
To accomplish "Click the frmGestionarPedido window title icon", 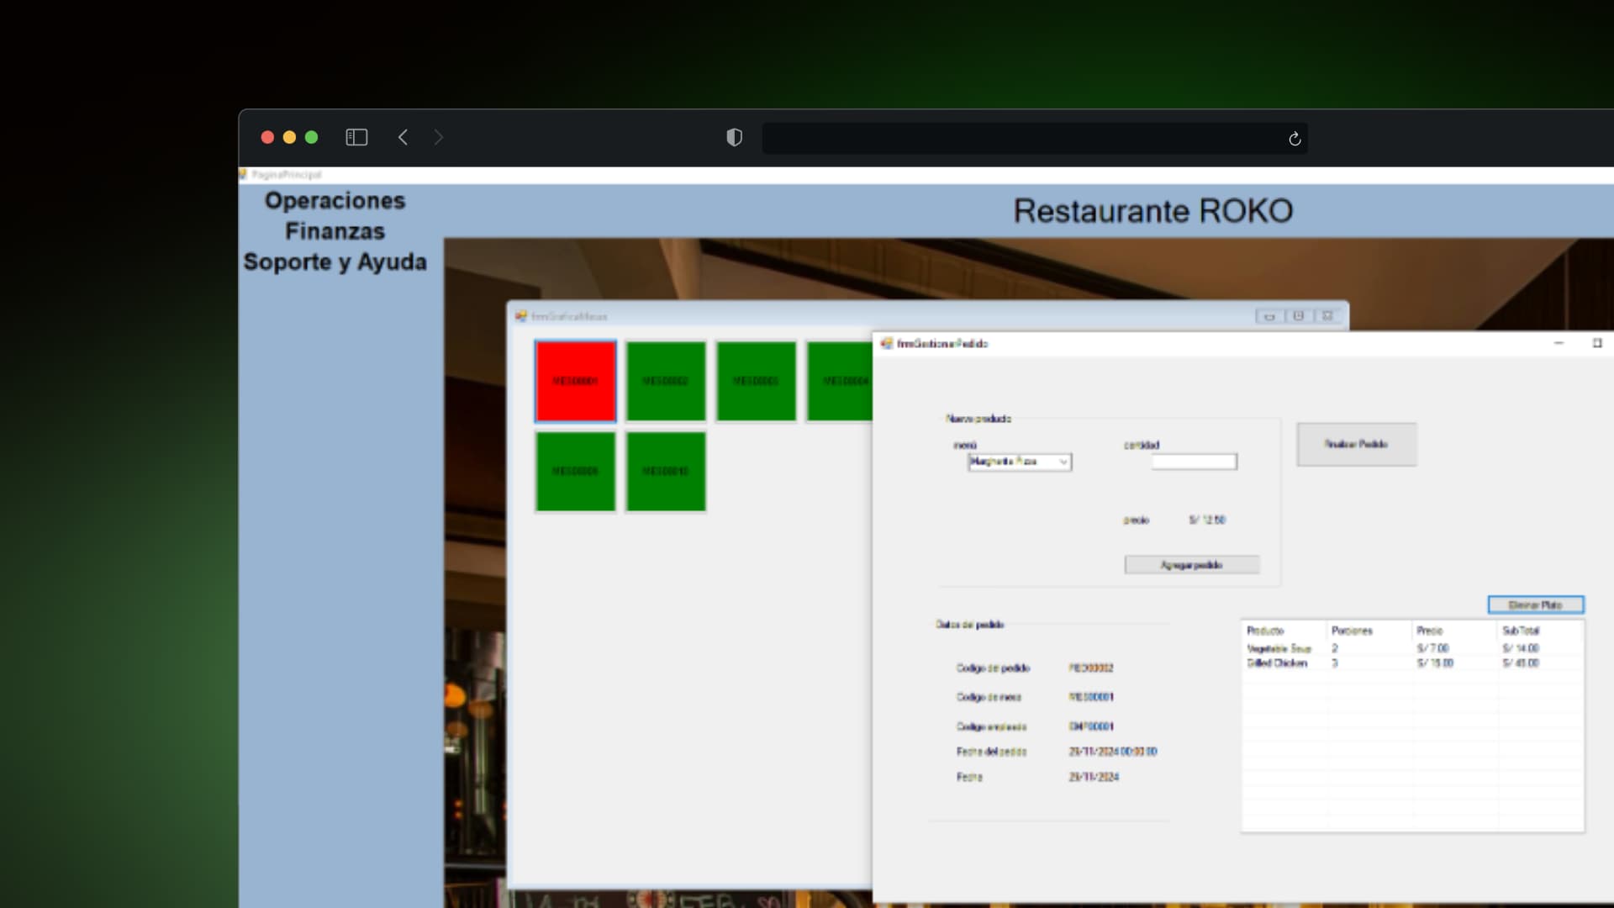I will pos(886,343).
